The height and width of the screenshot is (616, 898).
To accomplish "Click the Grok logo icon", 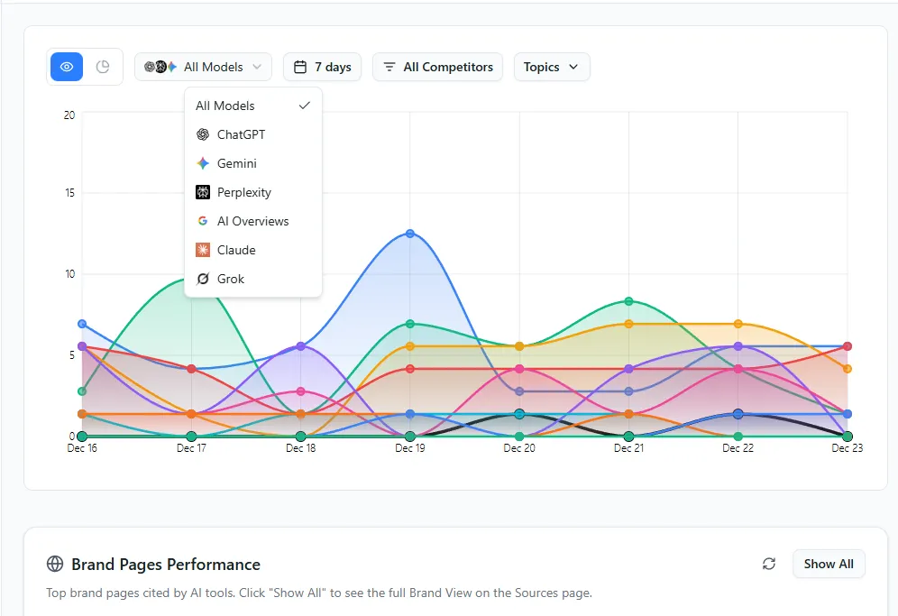I will [203, 279].
